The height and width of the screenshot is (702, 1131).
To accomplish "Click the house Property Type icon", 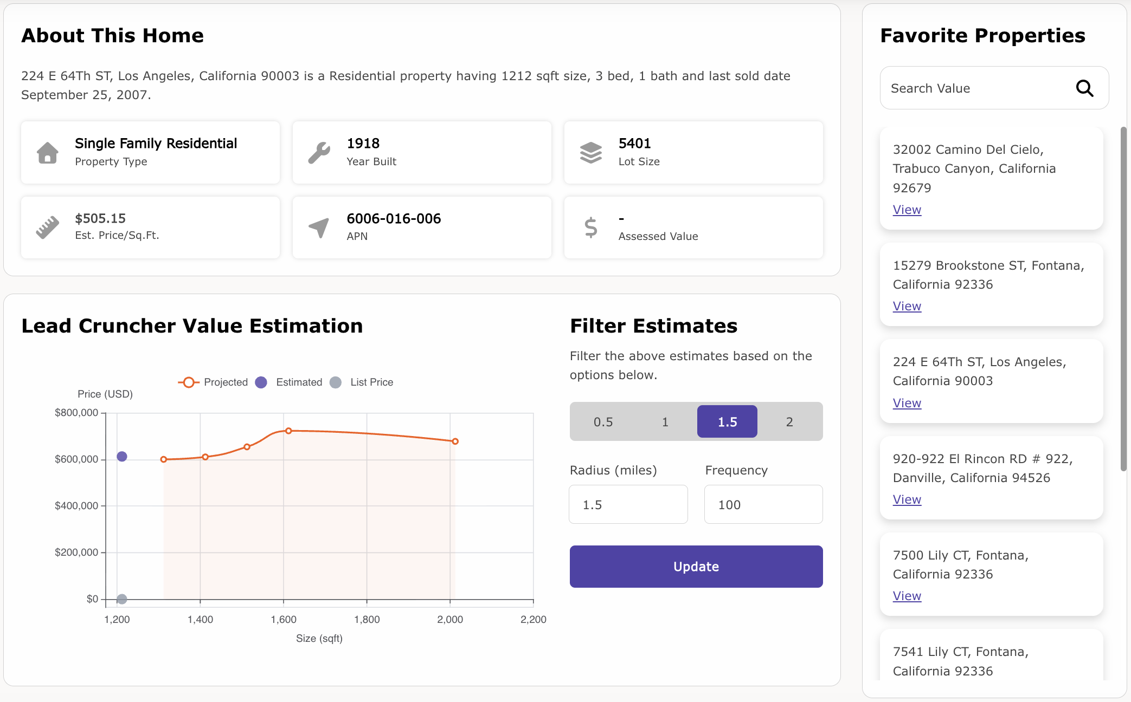I will (x=48, y=153).
